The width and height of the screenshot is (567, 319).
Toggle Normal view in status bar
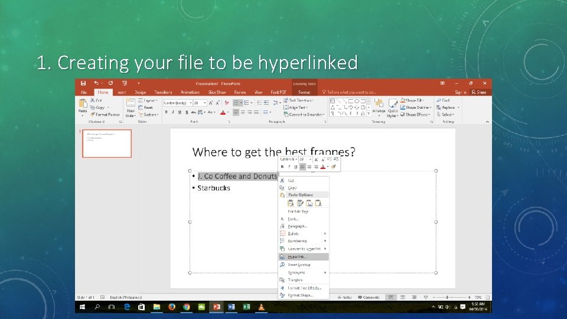tap(391, 297)
